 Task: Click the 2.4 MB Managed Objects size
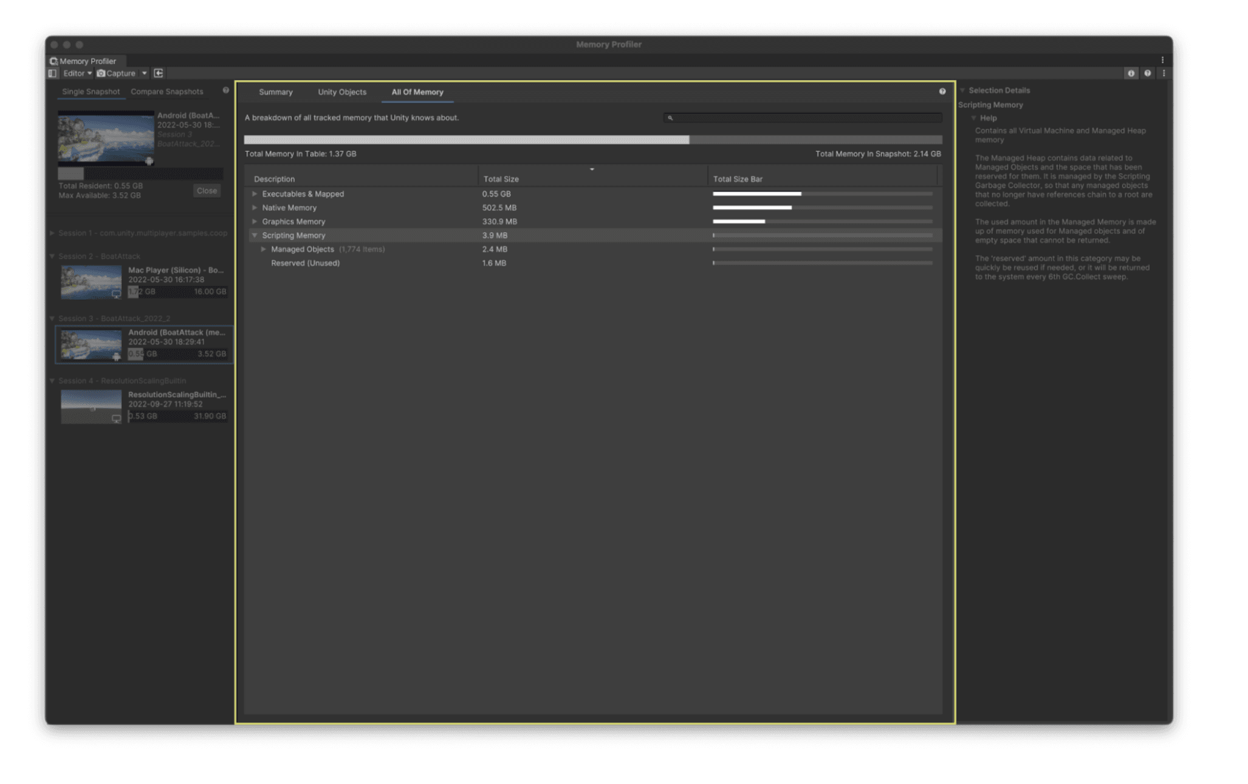[x=495, y=249]
